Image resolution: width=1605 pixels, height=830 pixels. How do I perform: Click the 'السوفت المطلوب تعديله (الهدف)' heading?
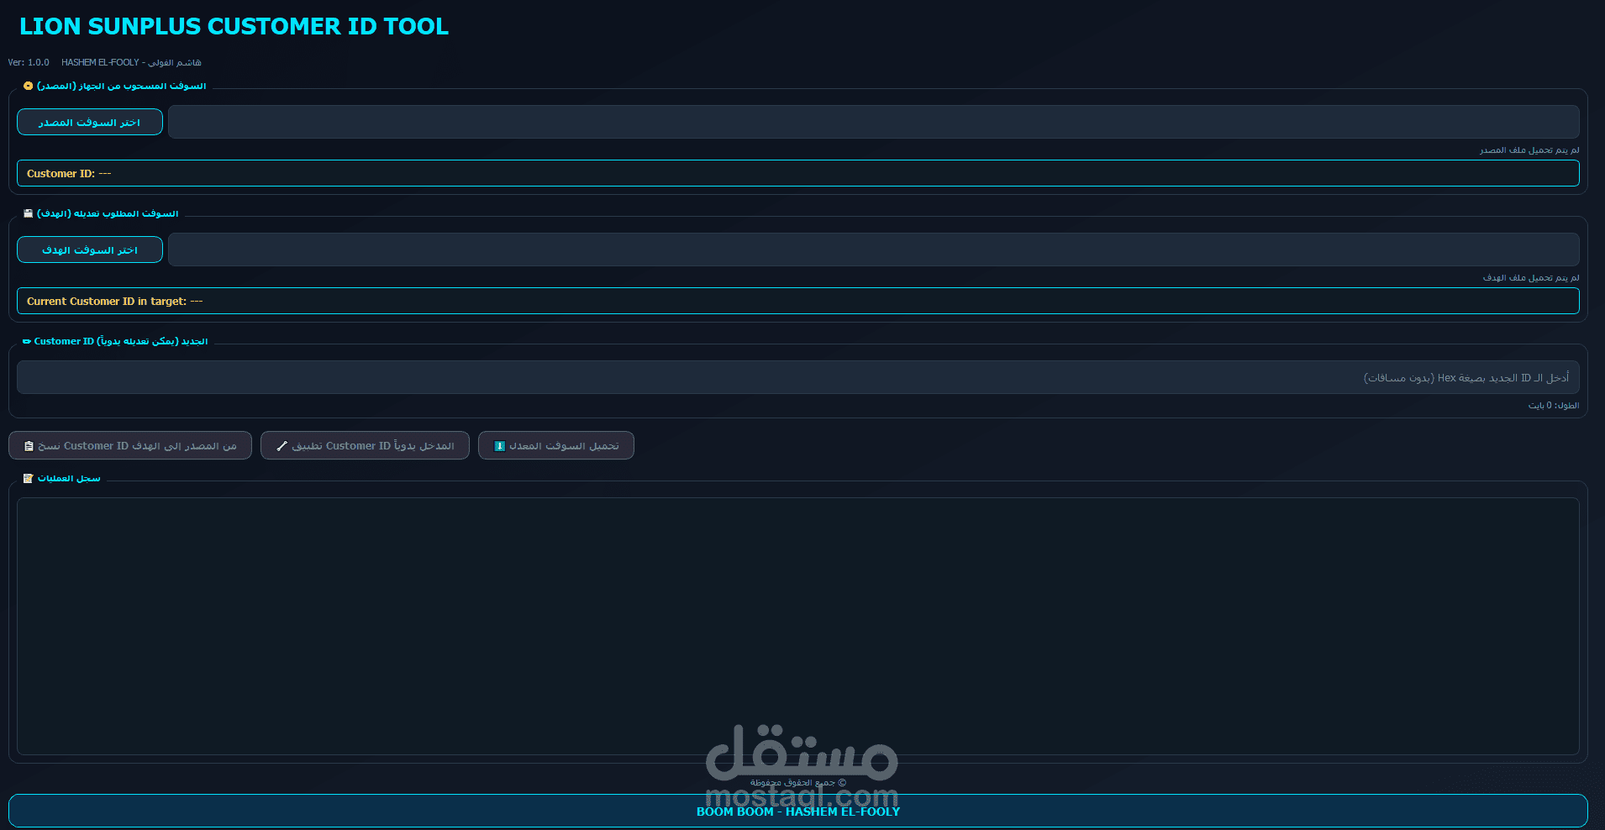(108, 213)
